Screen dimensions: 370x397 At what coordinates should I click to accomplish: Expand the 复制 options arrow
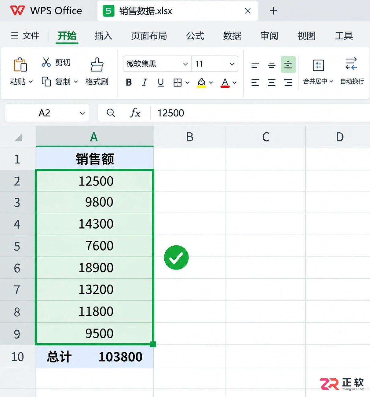click(x=76, y=82)
